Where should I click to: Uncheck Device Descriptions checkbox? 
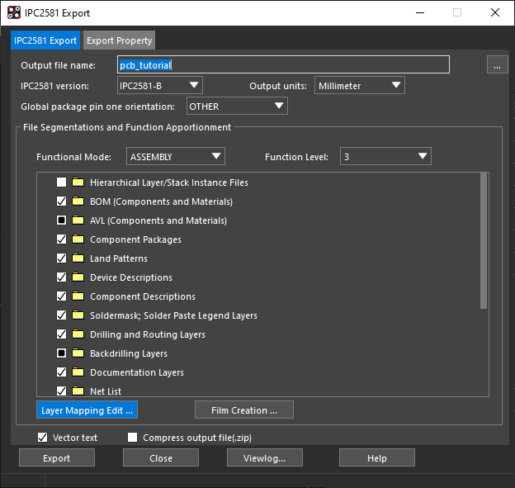[61, 277]
